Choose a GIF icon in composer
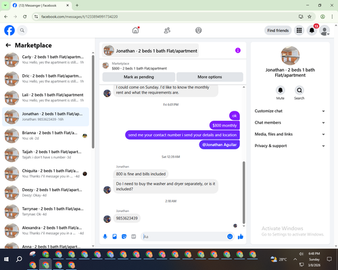338x270 pixels. tap(134, 236)
